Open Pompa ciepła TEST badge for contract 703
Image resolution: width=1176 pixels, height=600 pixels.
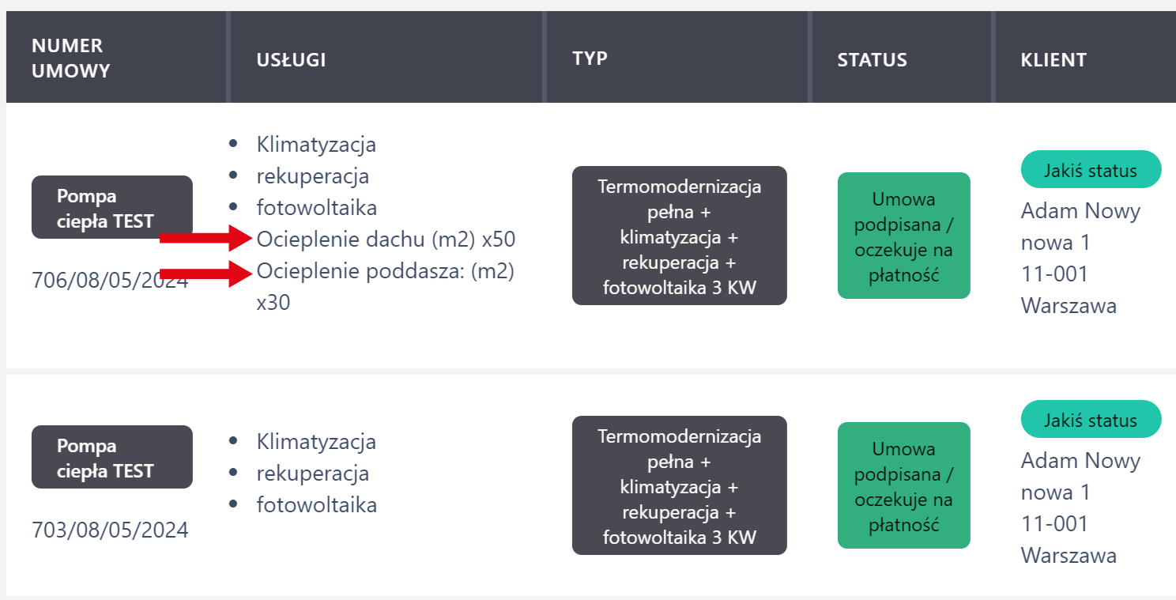(x=111, y=457)
